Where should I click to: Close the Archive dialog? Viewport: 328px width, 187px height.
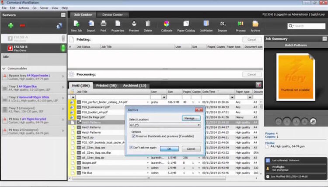[199, 110]
